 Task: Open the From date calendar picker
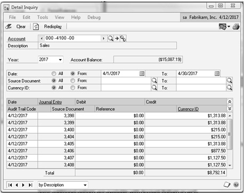point(142,74)
